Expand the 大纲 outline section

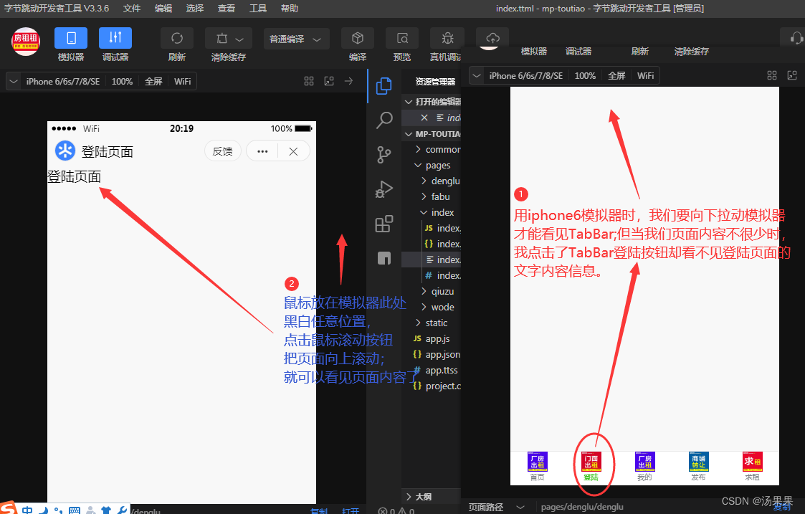tap(432, 497)
